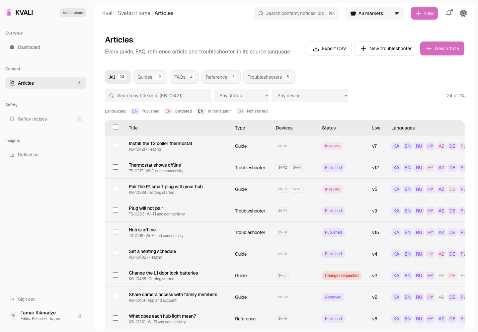Click the KA language badge for Thermostat shows offline

tap(396, 168)
